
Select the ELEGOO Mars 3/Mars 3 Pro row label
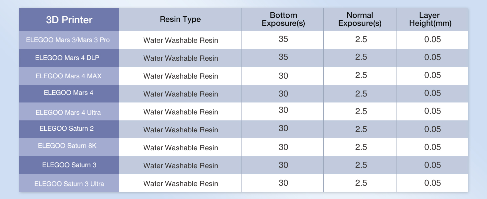pyautogui.click(x=68, y=40)
